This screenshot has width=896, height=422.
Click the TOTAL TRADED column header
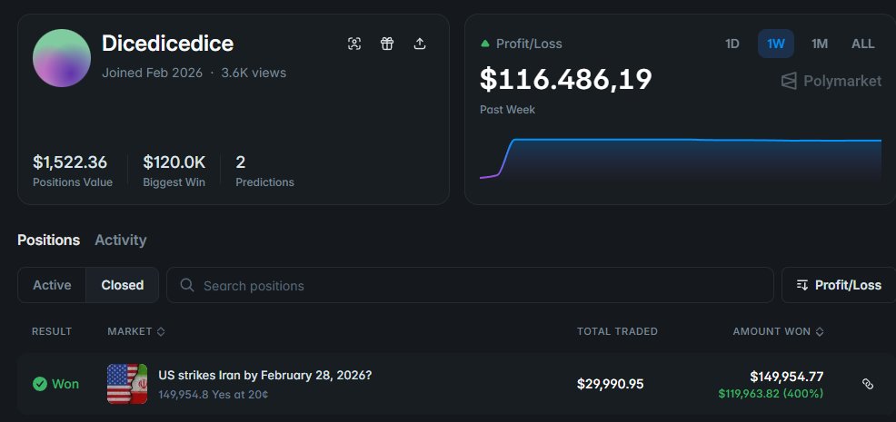click(x=617, y=331)
